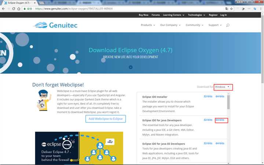
Task: Click the blue extension icon in toolbar
Action: click(x=255, y=9)
